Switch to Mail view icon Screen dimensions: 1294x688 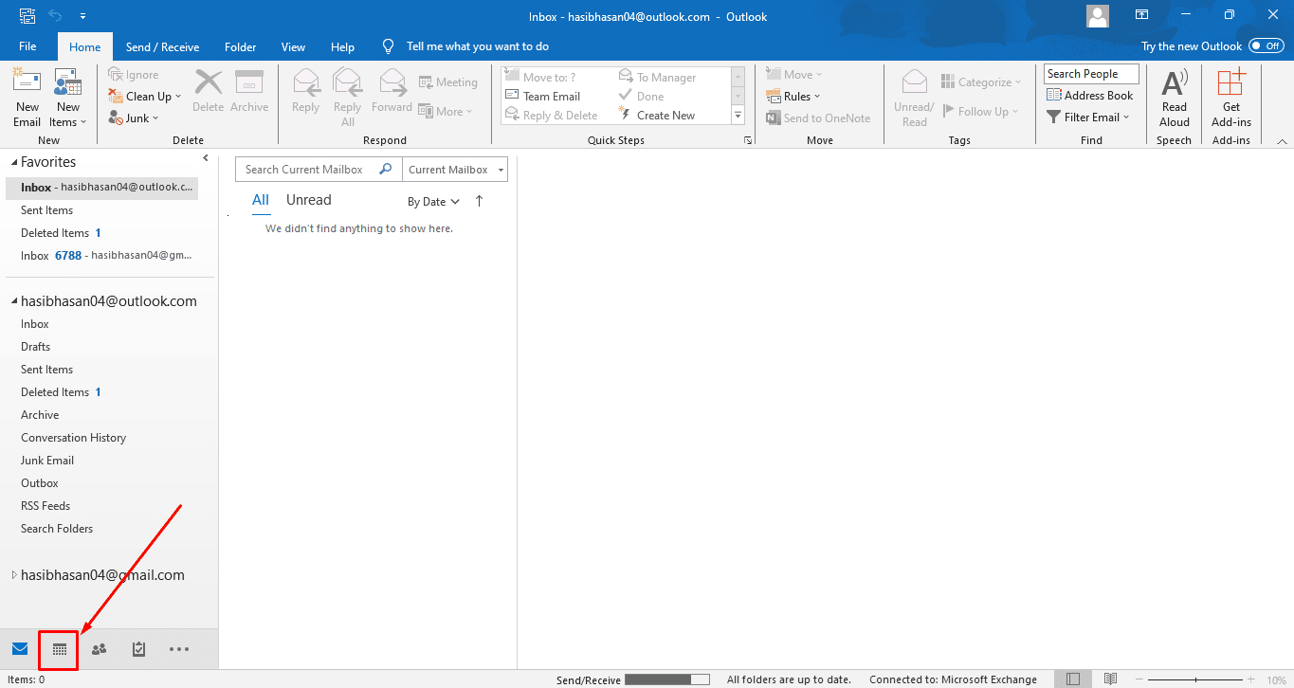(x=20, y=649)
